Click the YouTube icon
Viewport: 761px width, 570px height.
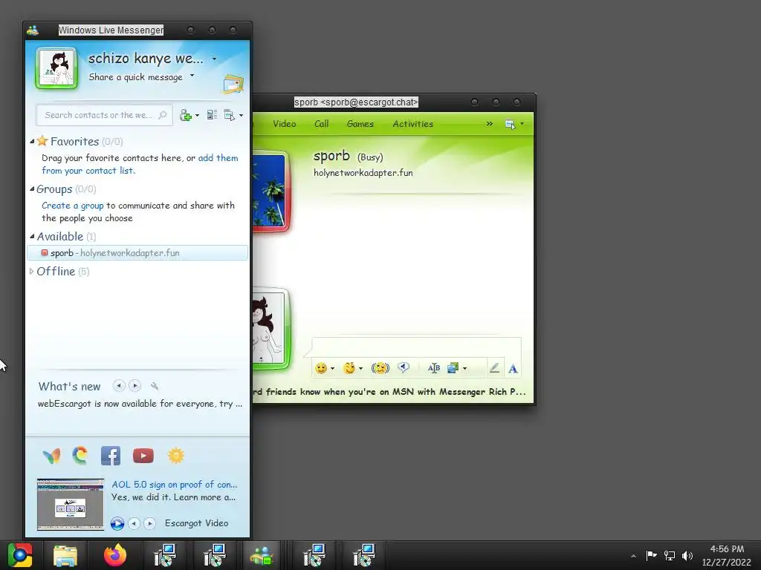[x=143, y=456]
